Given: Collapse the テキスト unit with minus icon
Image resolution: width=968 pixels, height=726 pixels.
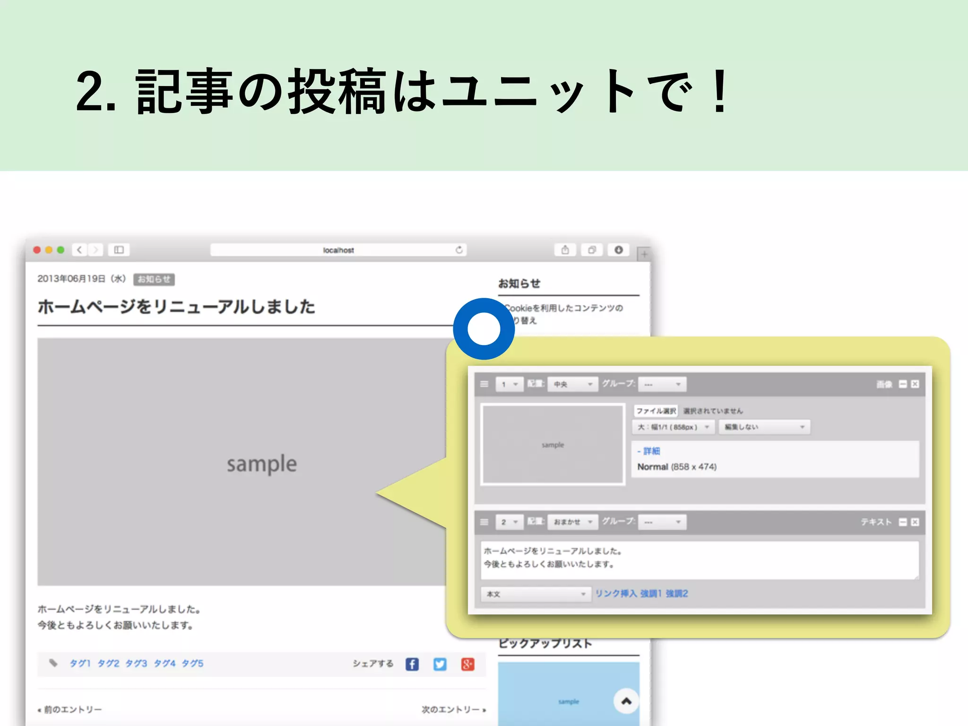Looking at the screenshot, I should point(903,522).
